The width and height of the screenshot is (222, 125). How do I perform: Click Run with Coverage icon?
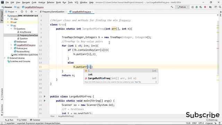201,7
